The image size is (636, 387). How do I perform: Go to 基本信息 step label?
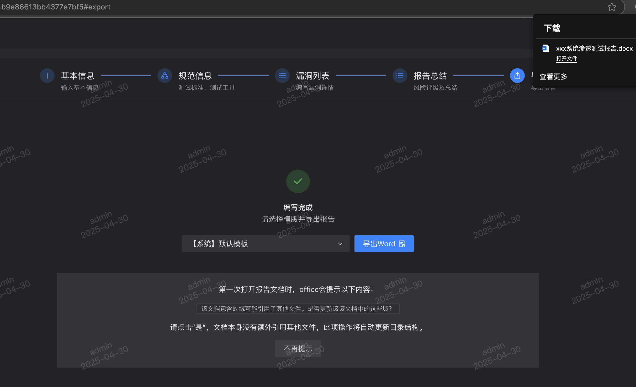[78, 76]
